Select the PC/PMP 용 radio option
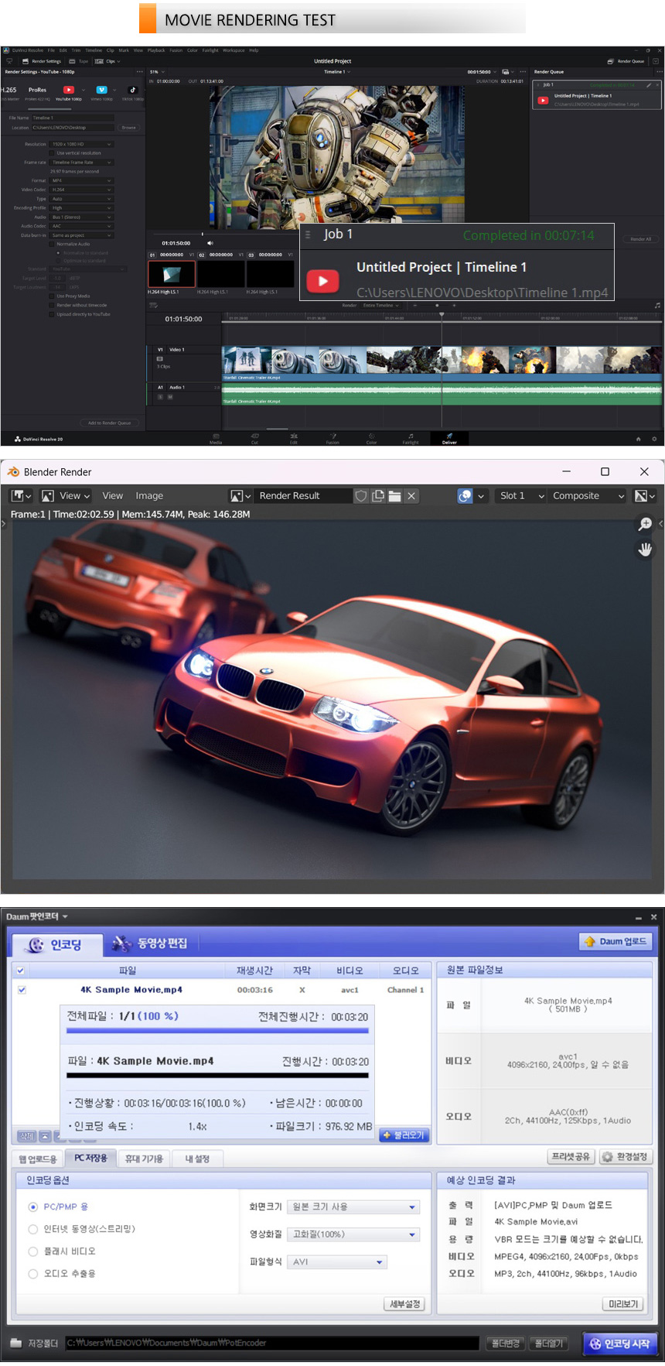 pyautogui.click(x=33, y=1207)
